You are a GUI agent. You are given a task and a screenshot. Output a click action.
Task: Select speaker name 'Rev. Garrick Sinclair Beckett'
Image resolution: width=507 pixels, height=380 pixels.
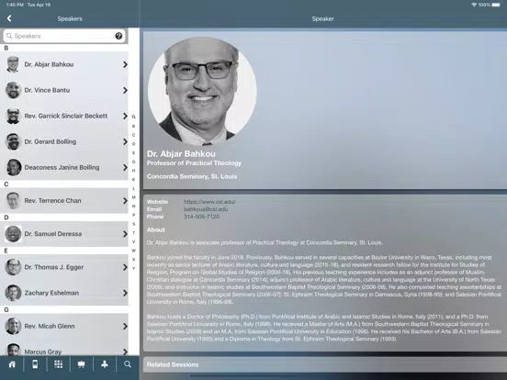pos(66,116)
